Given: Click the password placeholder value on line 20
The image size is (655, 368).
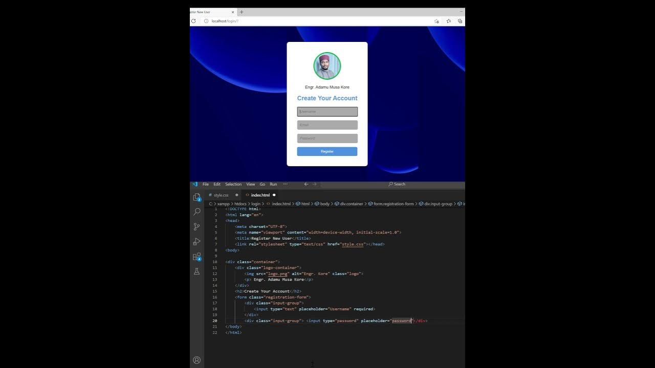Looking at the screenshot, I should point(402,320).
